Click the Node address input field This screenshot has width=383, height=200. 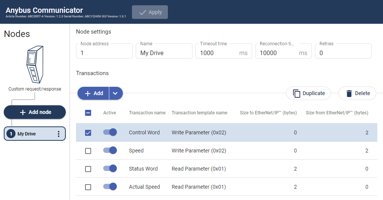(x=104, y=53)
